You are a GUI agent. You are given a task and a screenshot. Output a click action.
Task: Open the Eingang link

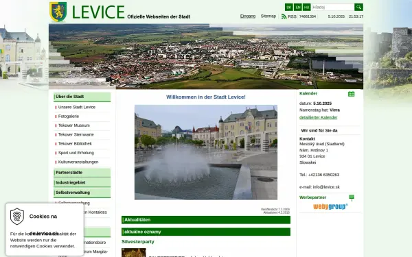tap(248, 16)
